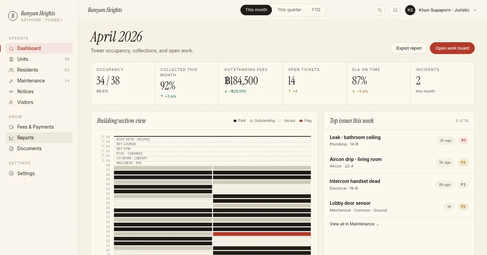Click the Reports chart icon
The height and width of the screenshot is (255, 487).
11,138
